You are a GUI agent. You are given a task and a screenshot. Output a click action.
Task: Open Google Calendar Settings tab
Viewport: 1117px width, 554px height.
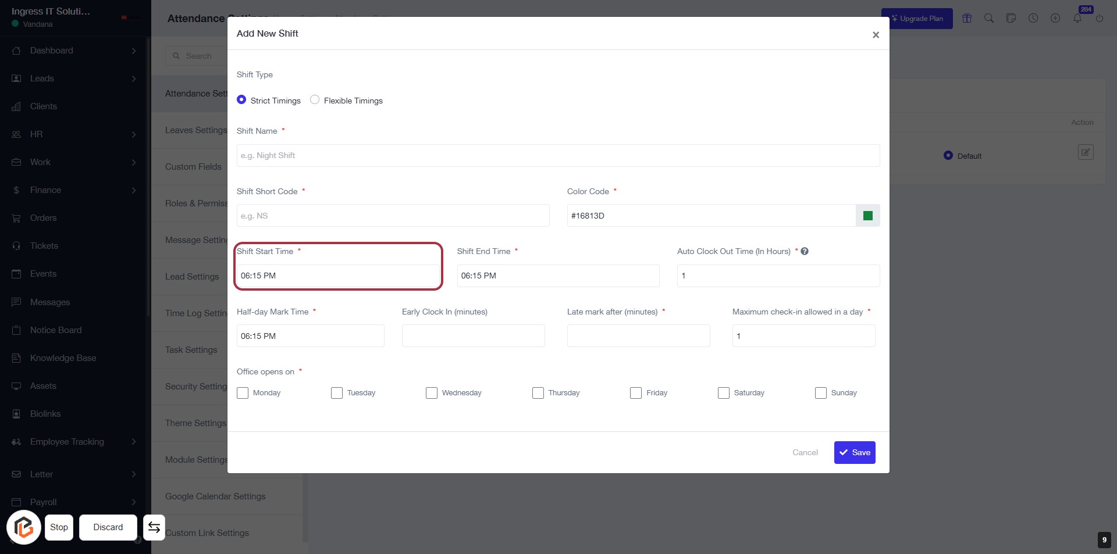[215, 496]
